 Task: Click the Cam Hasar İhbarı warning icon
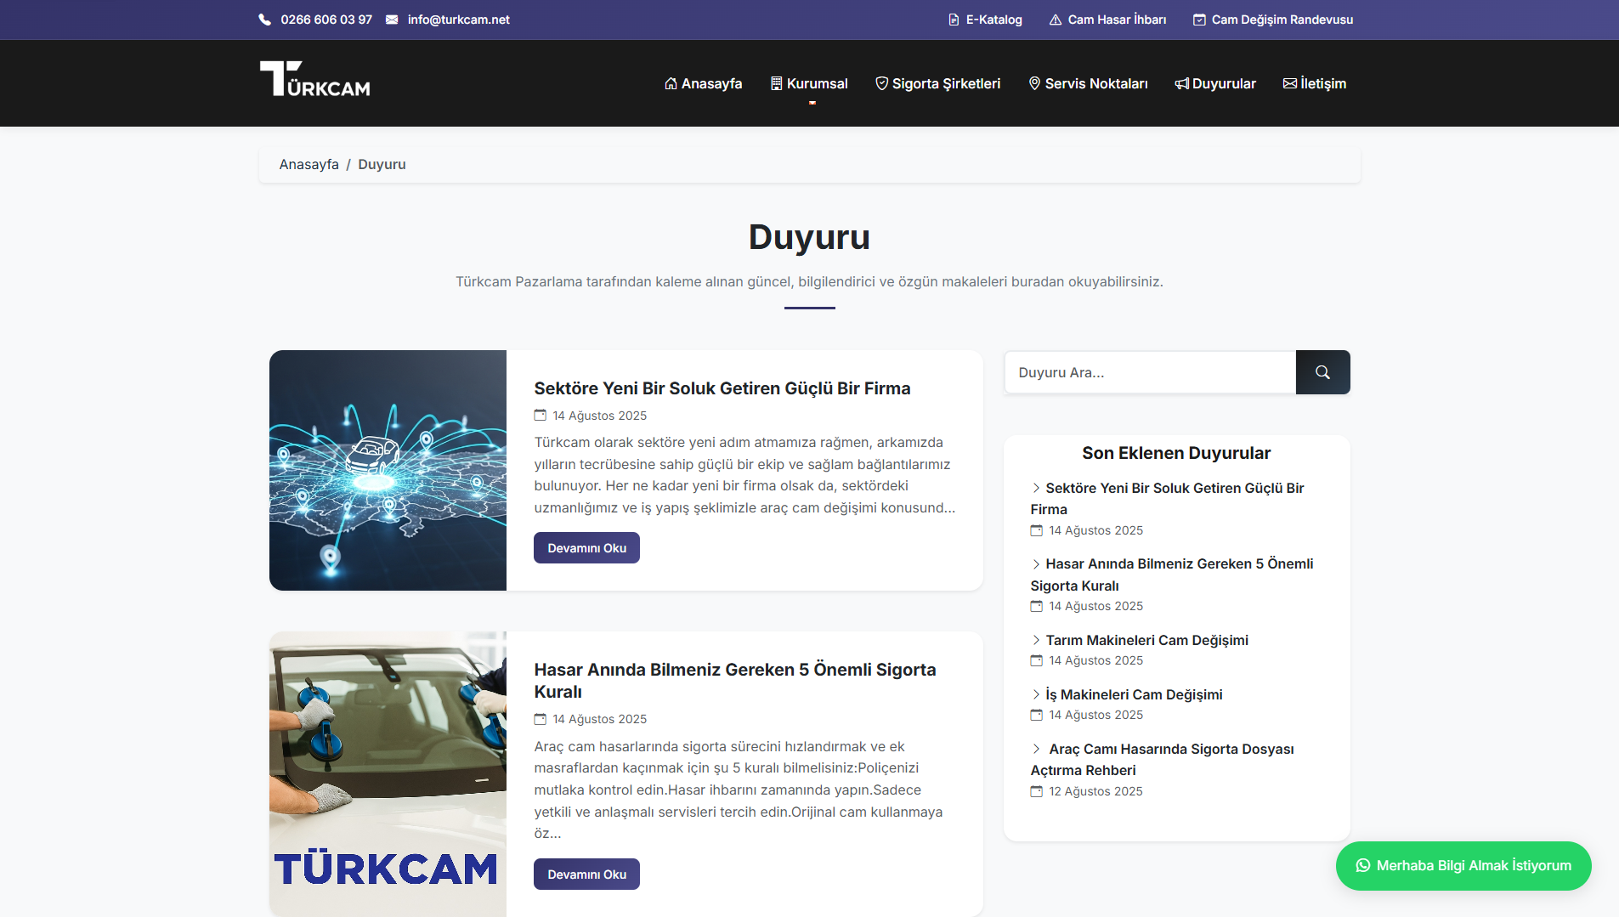coord(1055,20)
